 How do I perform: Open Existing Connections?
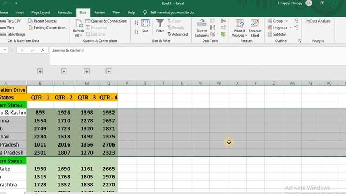pyautogui.click(x=47, y=27)
